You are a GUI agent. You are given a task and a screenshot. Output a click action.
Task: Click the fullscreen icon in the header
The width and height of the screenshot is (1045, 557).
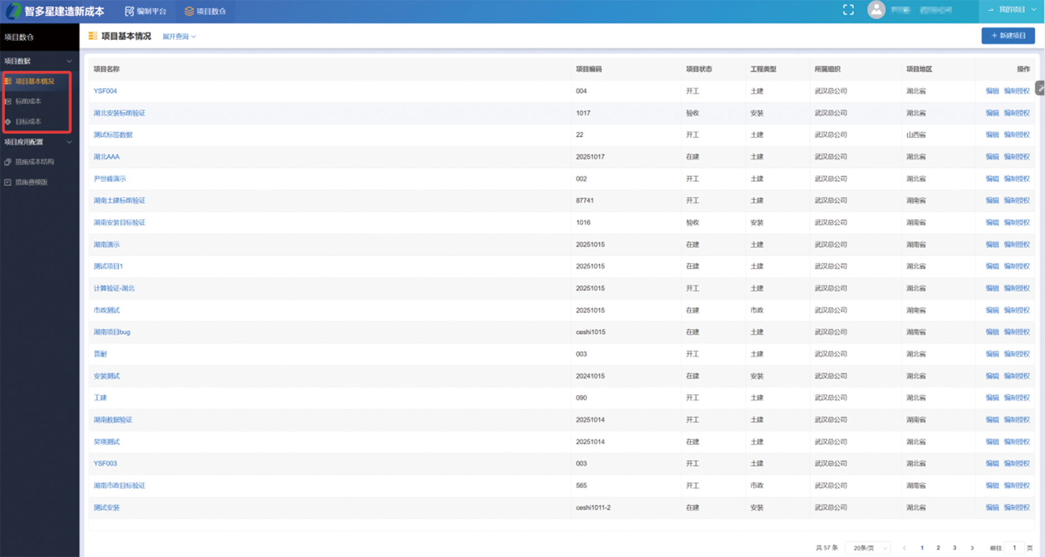[x=848, y=10]
